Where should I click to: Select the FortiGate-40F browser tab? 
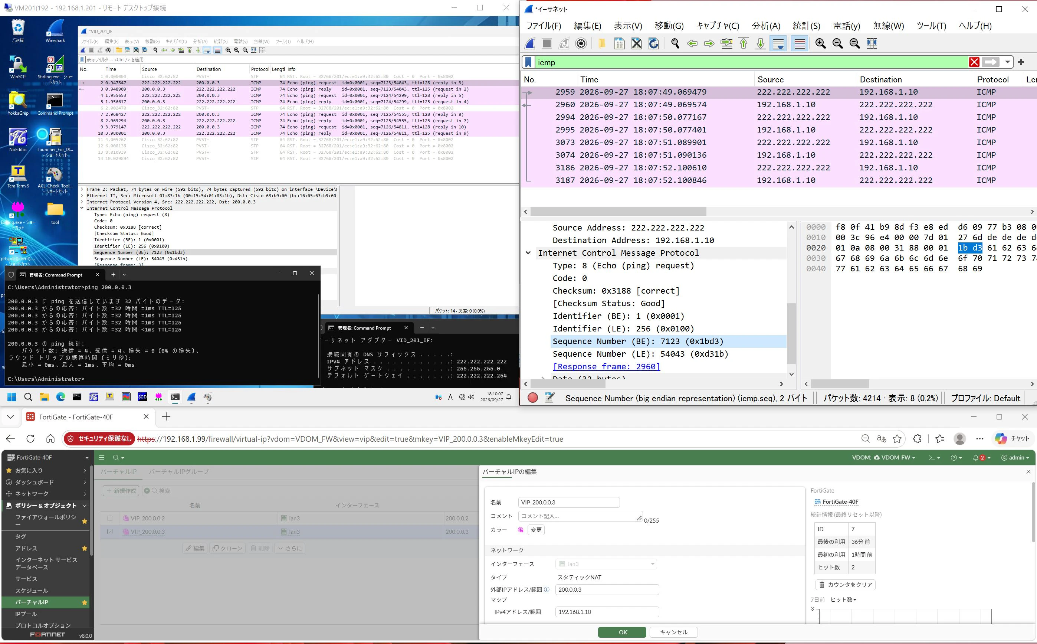[x=88, y=417]
